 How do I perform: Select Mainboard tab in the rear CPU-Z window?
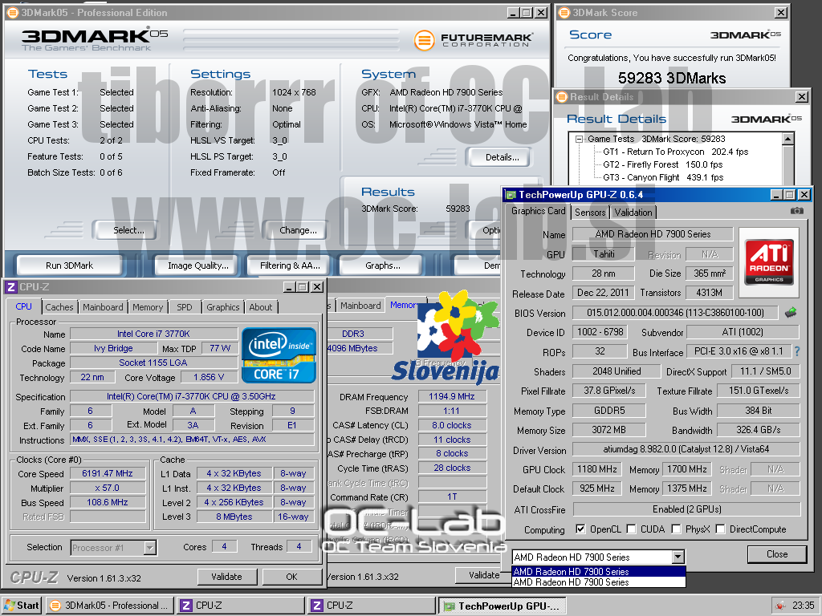click(360, 306)
